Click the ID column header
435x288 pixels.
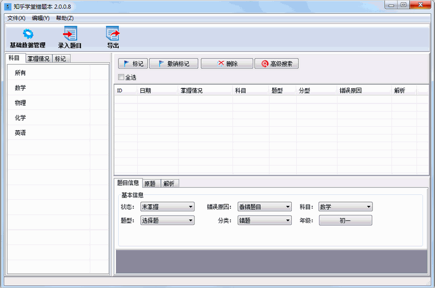[x=126, y=90]
